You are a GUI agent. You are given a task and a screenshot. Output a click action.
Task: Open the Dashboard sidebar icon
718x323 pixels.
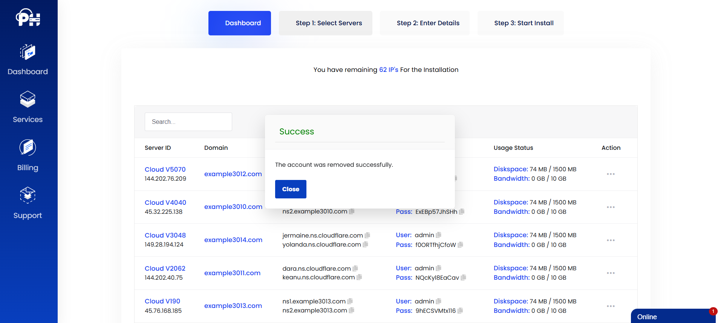(28, 52)
